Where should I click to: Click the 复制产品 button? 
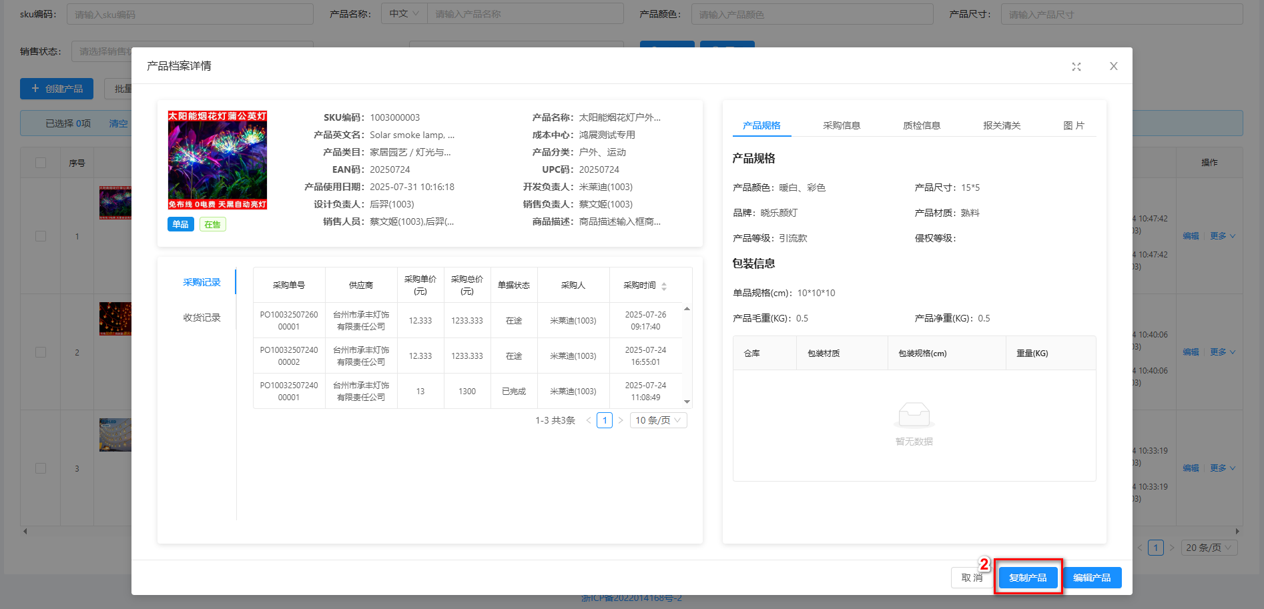pos(1028,578)
